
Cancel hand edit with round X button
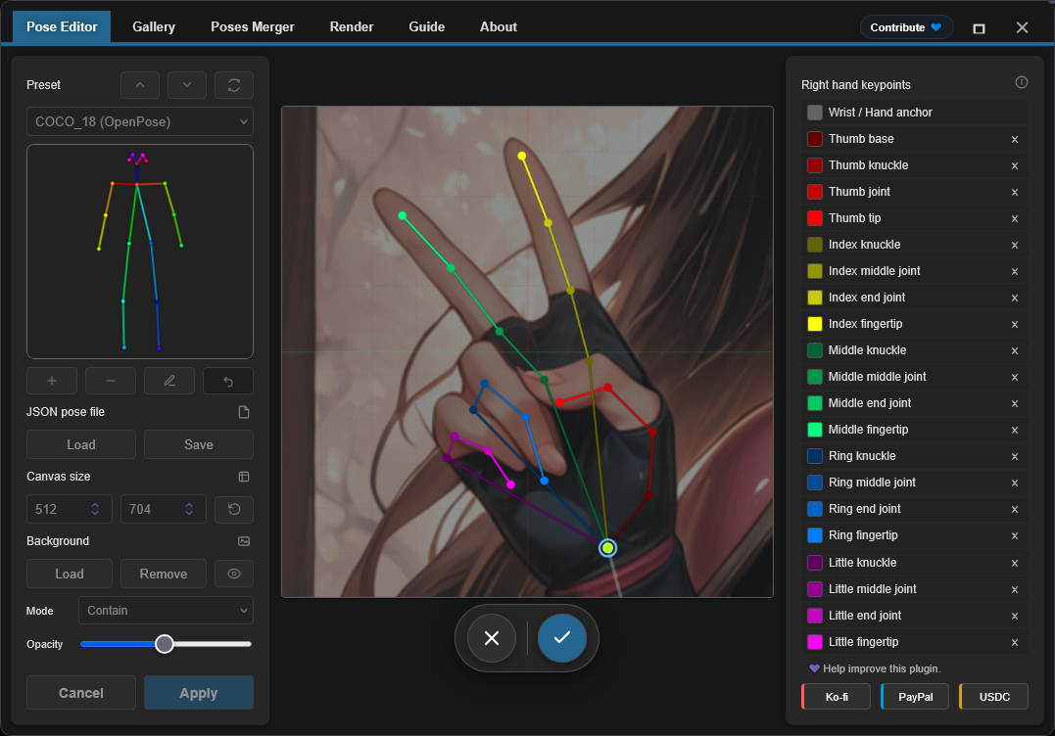[492, 638]
